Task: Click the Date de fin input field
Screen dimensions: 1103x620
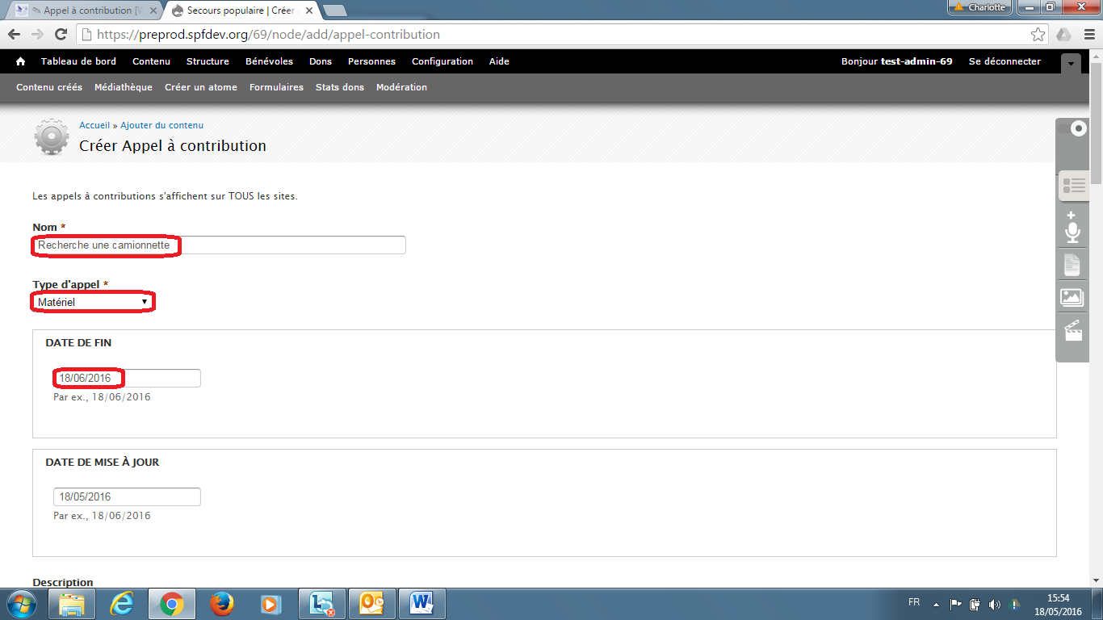Action: pos(127,378)
